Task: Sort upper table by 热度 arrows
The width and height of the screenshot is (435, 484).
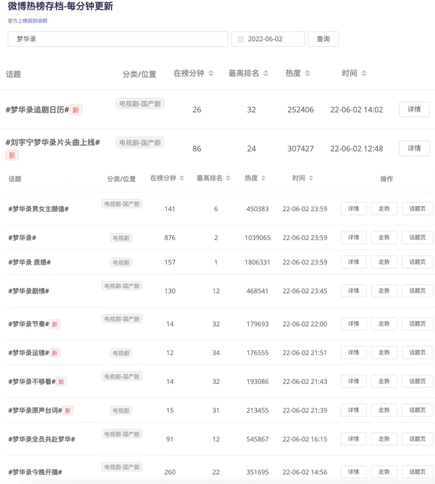Action: [x=307, y=73]
